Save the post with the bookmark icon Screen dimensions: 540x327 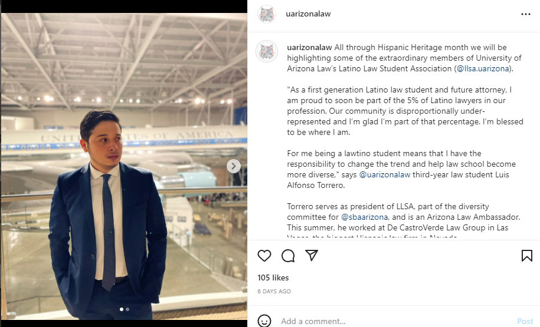(527, 256)
